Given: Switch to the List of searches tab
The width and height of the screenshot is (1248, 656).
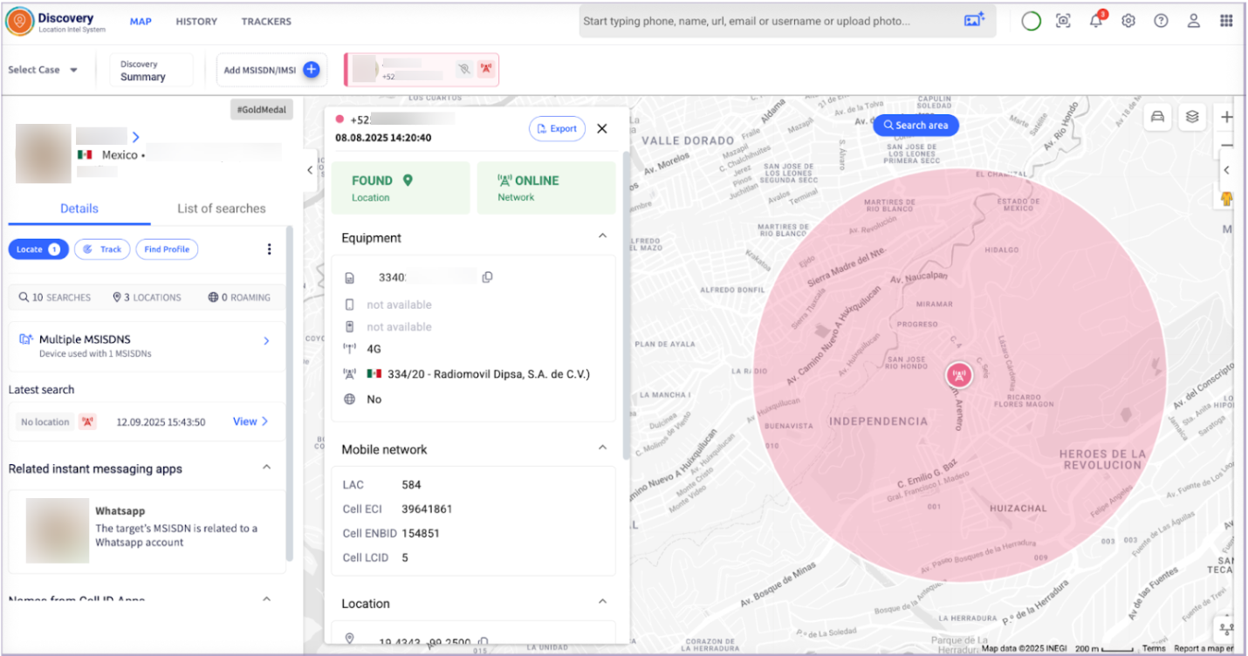Looking at the screenshot, I should click(221, 208).
